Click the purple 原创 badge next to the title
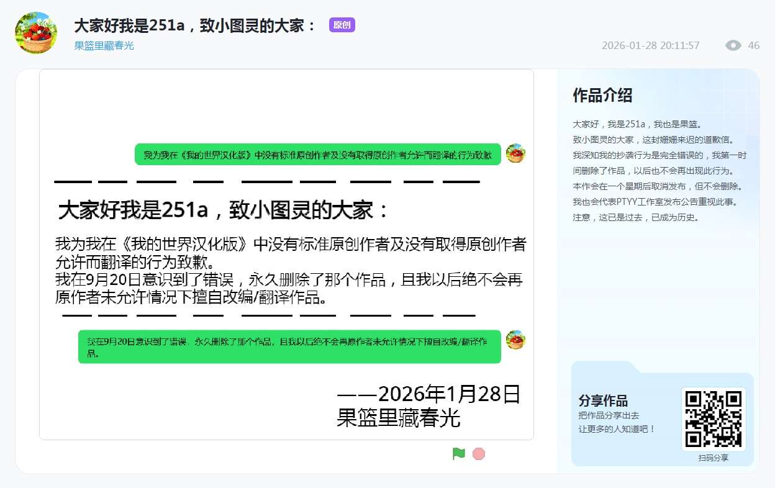This screenshot has height=488, width=775. (x=342, y=25)
